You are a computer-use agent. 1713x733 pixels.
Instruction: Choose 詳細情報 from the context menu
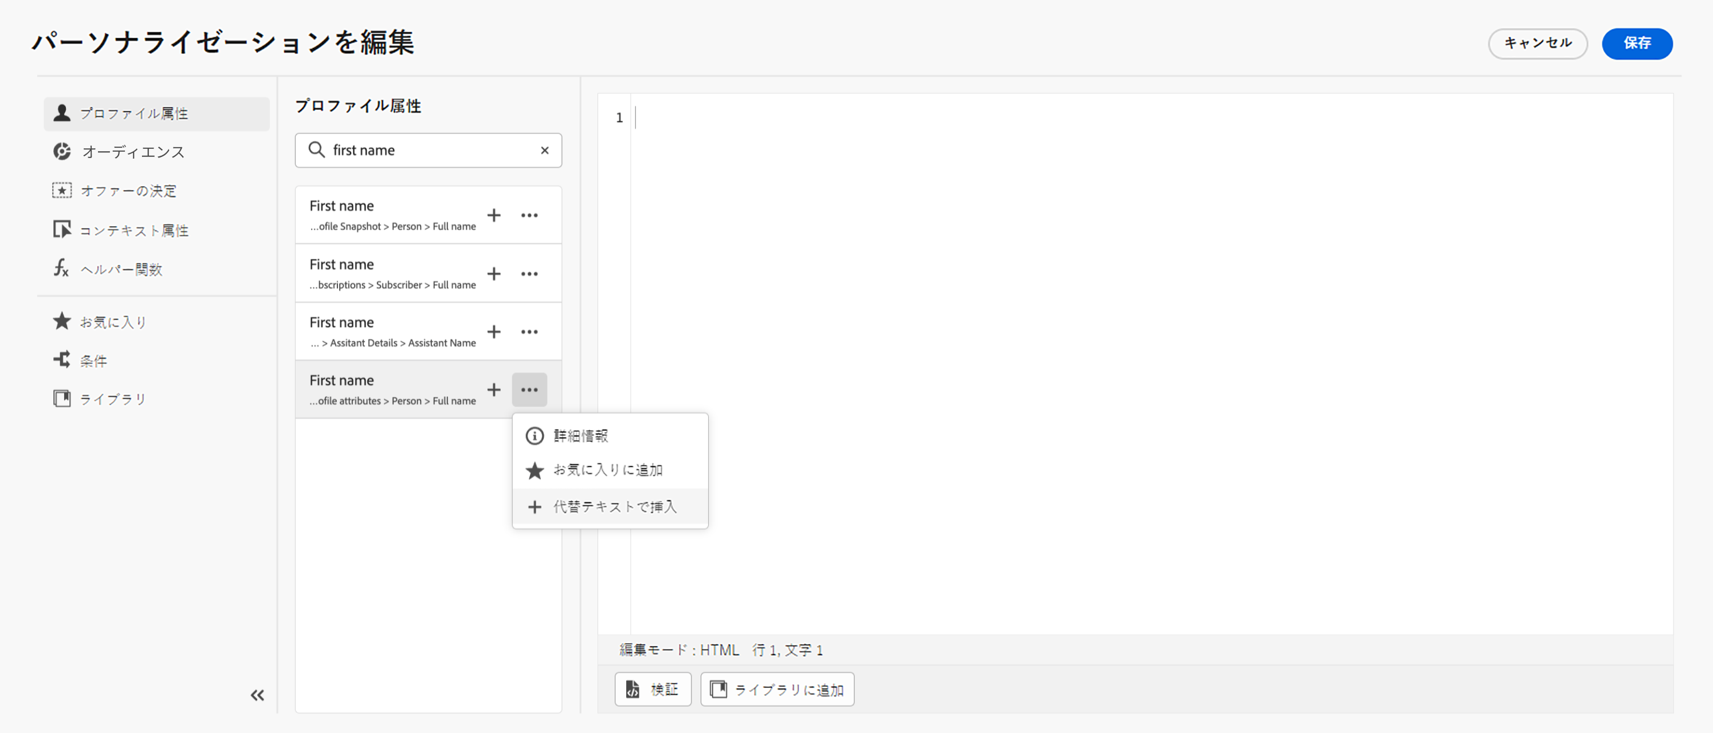point(580,436)
